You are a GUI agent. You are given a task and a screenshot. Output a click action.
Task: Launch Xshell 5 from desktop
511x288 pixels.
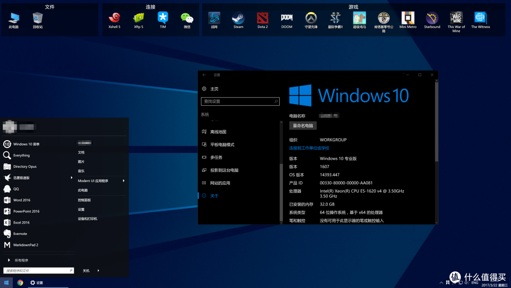115,20
